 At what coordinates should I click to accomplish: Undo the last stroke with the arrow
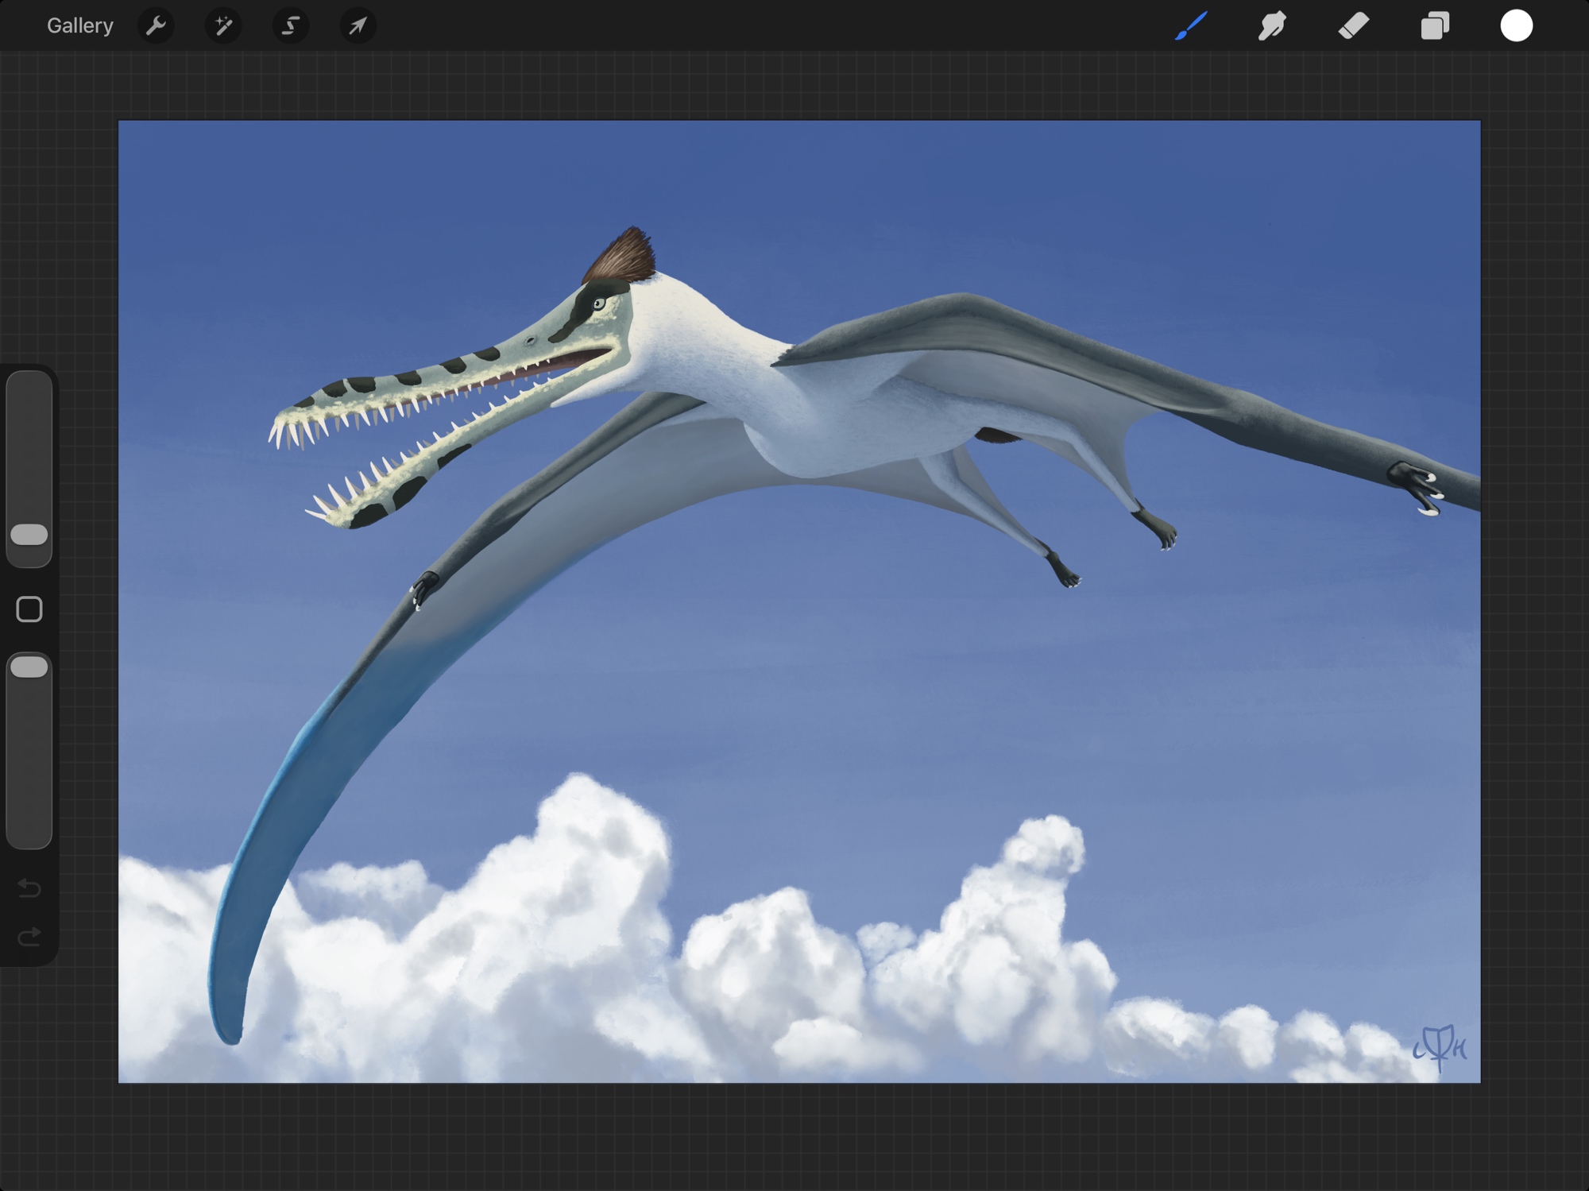(29, 887)
